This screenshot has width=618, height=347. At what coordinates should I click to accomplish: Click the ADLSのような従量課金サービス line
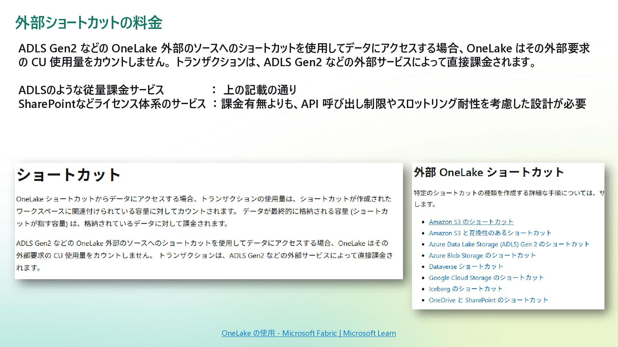click(91, 90)
